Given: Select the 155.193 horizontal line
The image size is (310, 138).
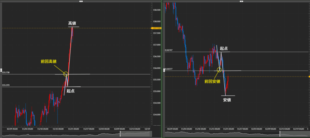Looking at the screenshot, I should [x=30, y=87].
